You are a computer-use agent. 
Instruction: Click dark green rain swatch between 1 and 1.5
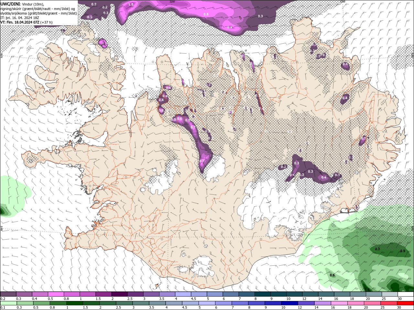(75, 303)
